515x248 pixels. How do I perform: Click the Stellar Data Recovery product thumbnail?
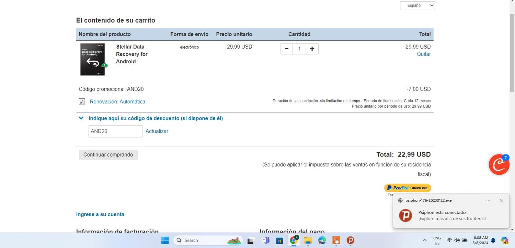(93, 59)
